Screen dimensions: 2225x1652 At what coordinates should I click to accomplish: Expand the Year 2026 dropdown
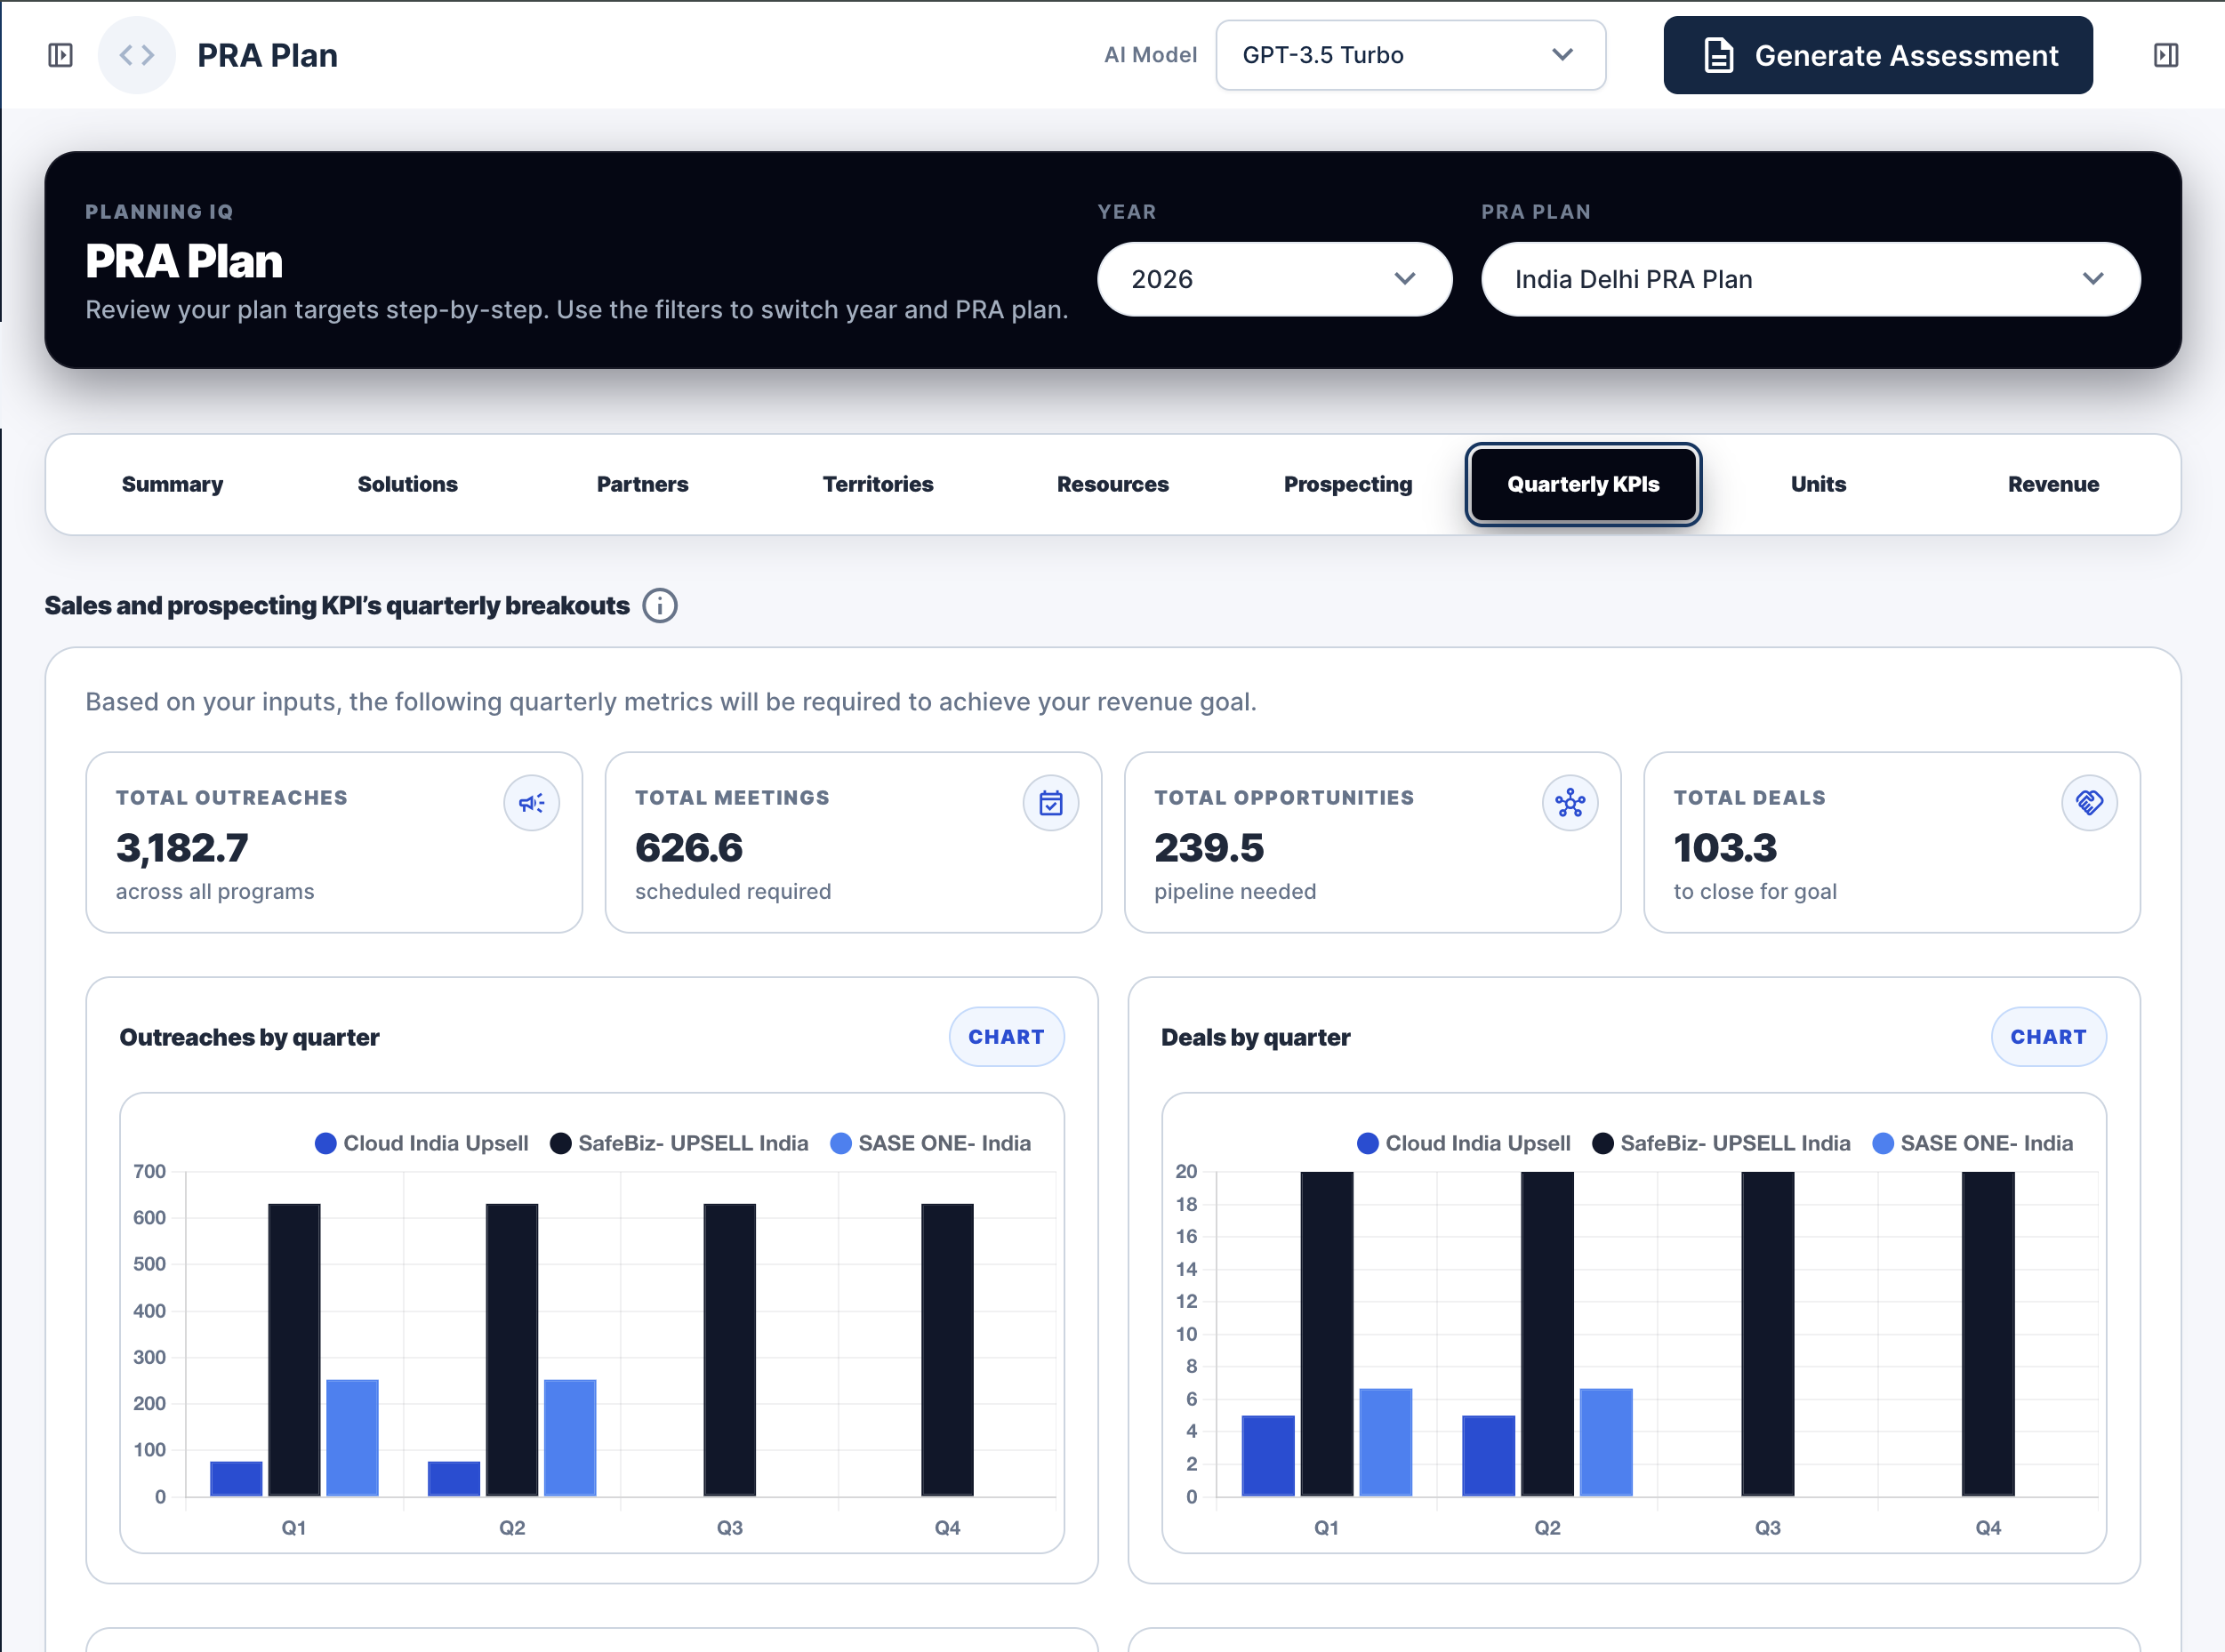click(1274, 279)
